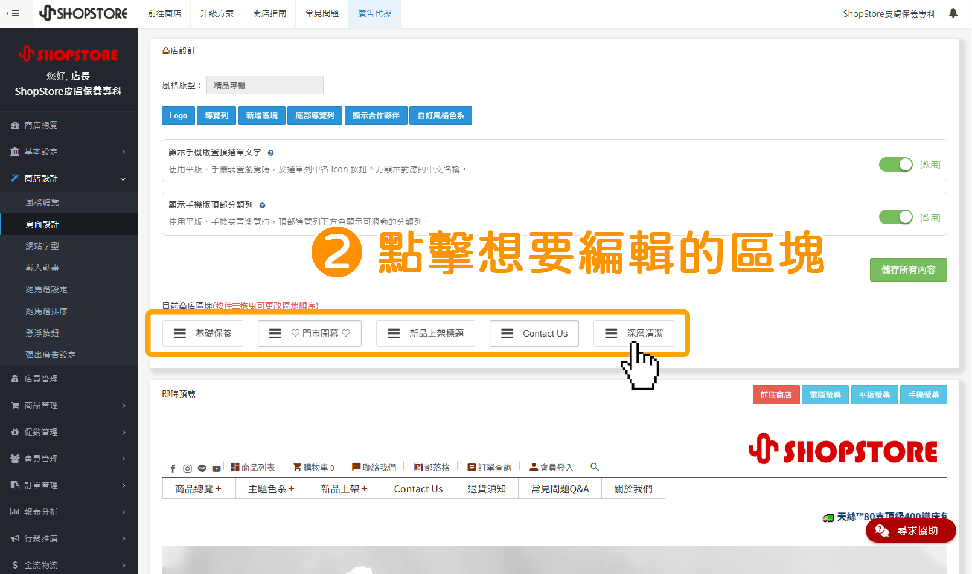The width and height of the screenshot is (972, 574).
Task: Collapse the sidebar with the hamburger icon
Action: pos(13,13)
